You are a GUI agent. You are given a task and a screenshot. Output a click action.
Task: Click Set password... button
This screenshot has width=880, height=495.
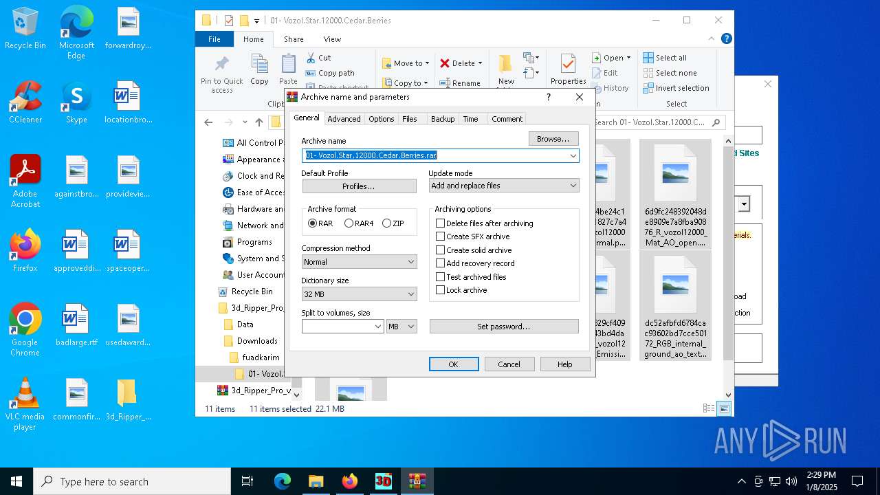504,327
